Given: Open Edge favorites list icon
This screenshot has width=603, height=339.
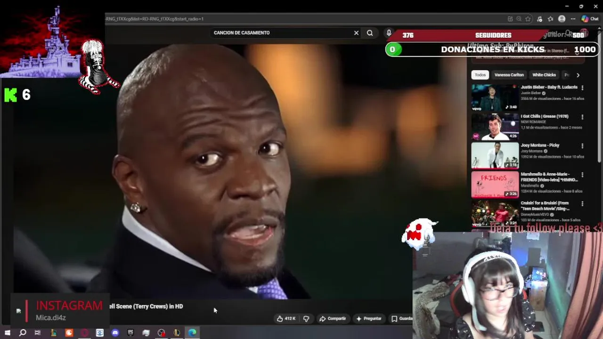Looking at the screenshot, I should coord(550,19).
